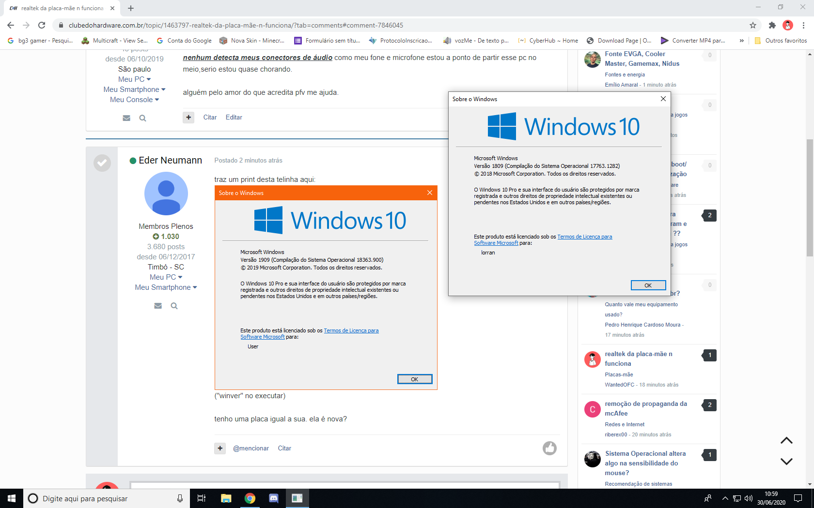Viewport: 814px width, 508px height.
Task: Switch to Chrome on the taskbar
Action: [x=250, y=498]
